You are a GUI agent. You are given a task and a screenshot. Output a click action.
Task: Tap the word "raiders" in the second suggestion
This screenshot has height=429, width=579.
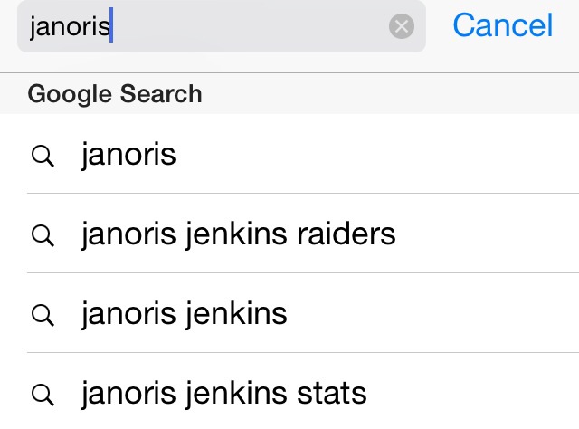point(346,234)
